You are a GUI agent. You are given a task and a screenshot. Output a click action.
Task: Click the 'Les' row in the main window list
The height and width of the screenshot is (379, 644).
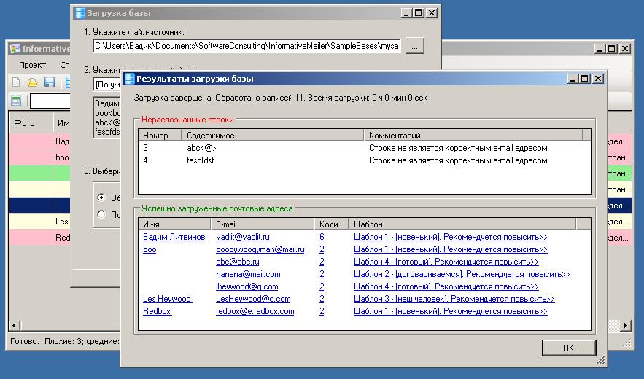click(x=39, y=222)
